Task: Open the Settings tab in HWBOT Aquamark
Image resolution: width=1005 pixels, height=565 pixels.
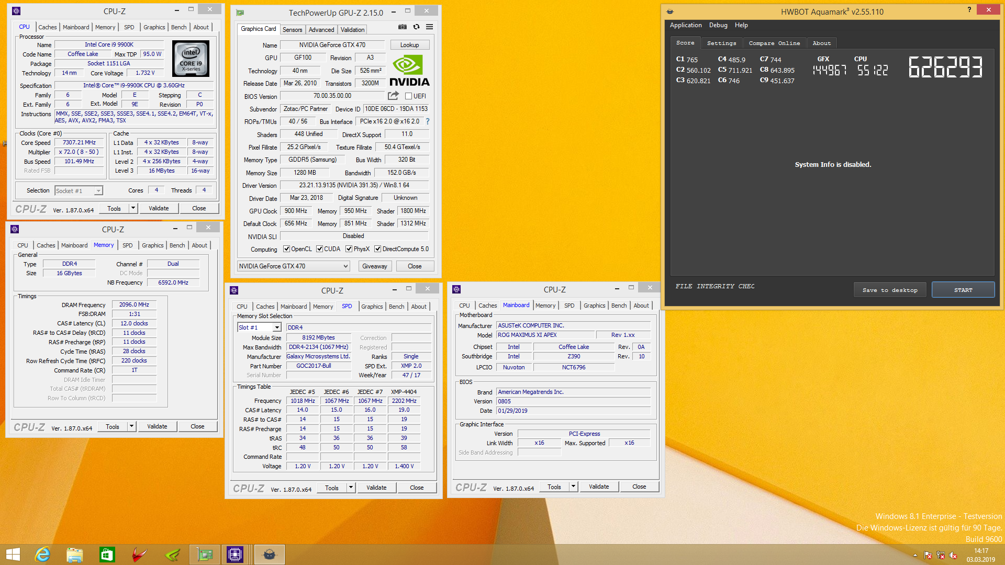Action: tap(721, 43)
